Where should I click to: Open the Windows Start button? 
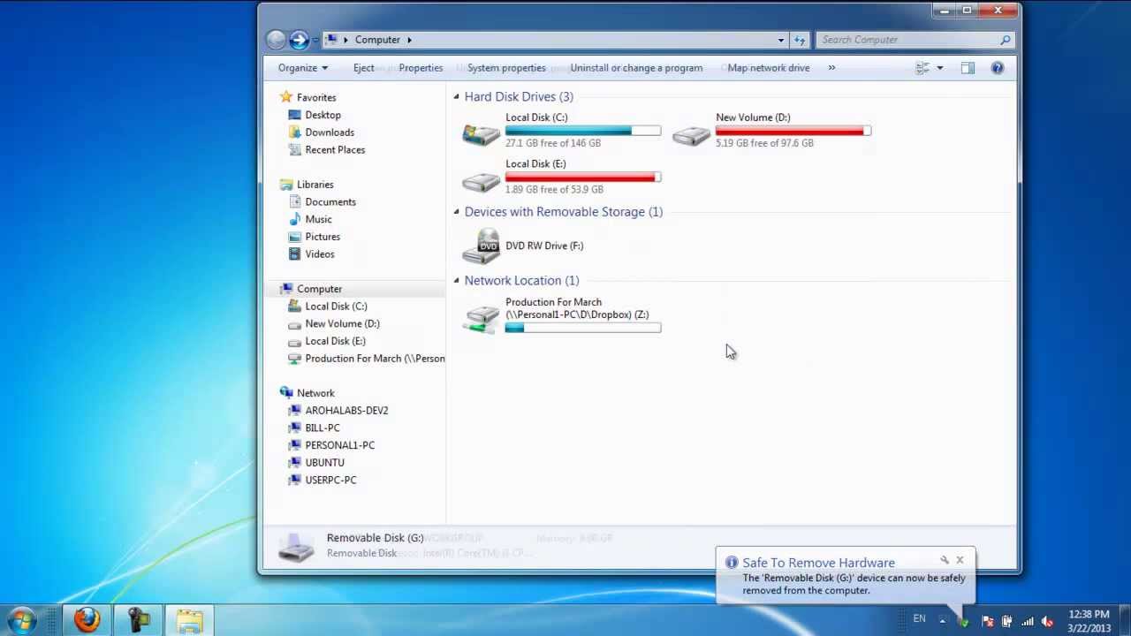[x=23, y=619]
